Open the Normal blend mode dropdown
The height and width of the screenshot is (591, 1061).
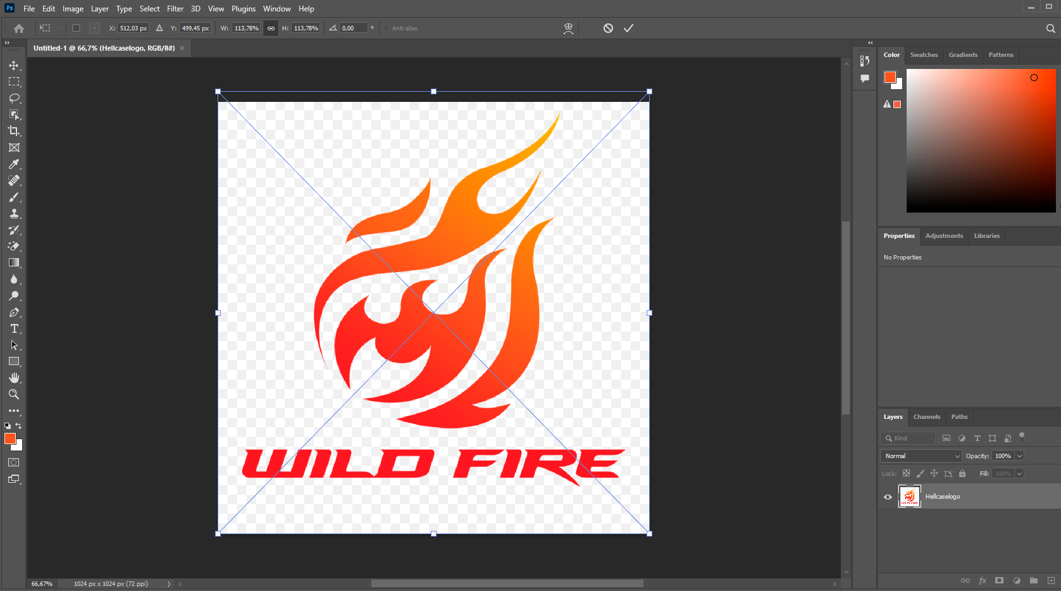click(x=921, y=456)
